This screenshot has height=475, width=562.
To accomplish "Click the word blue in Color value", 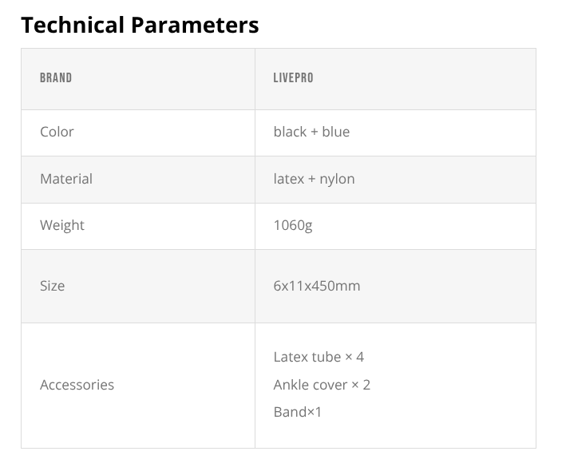I will pos(335,132).
